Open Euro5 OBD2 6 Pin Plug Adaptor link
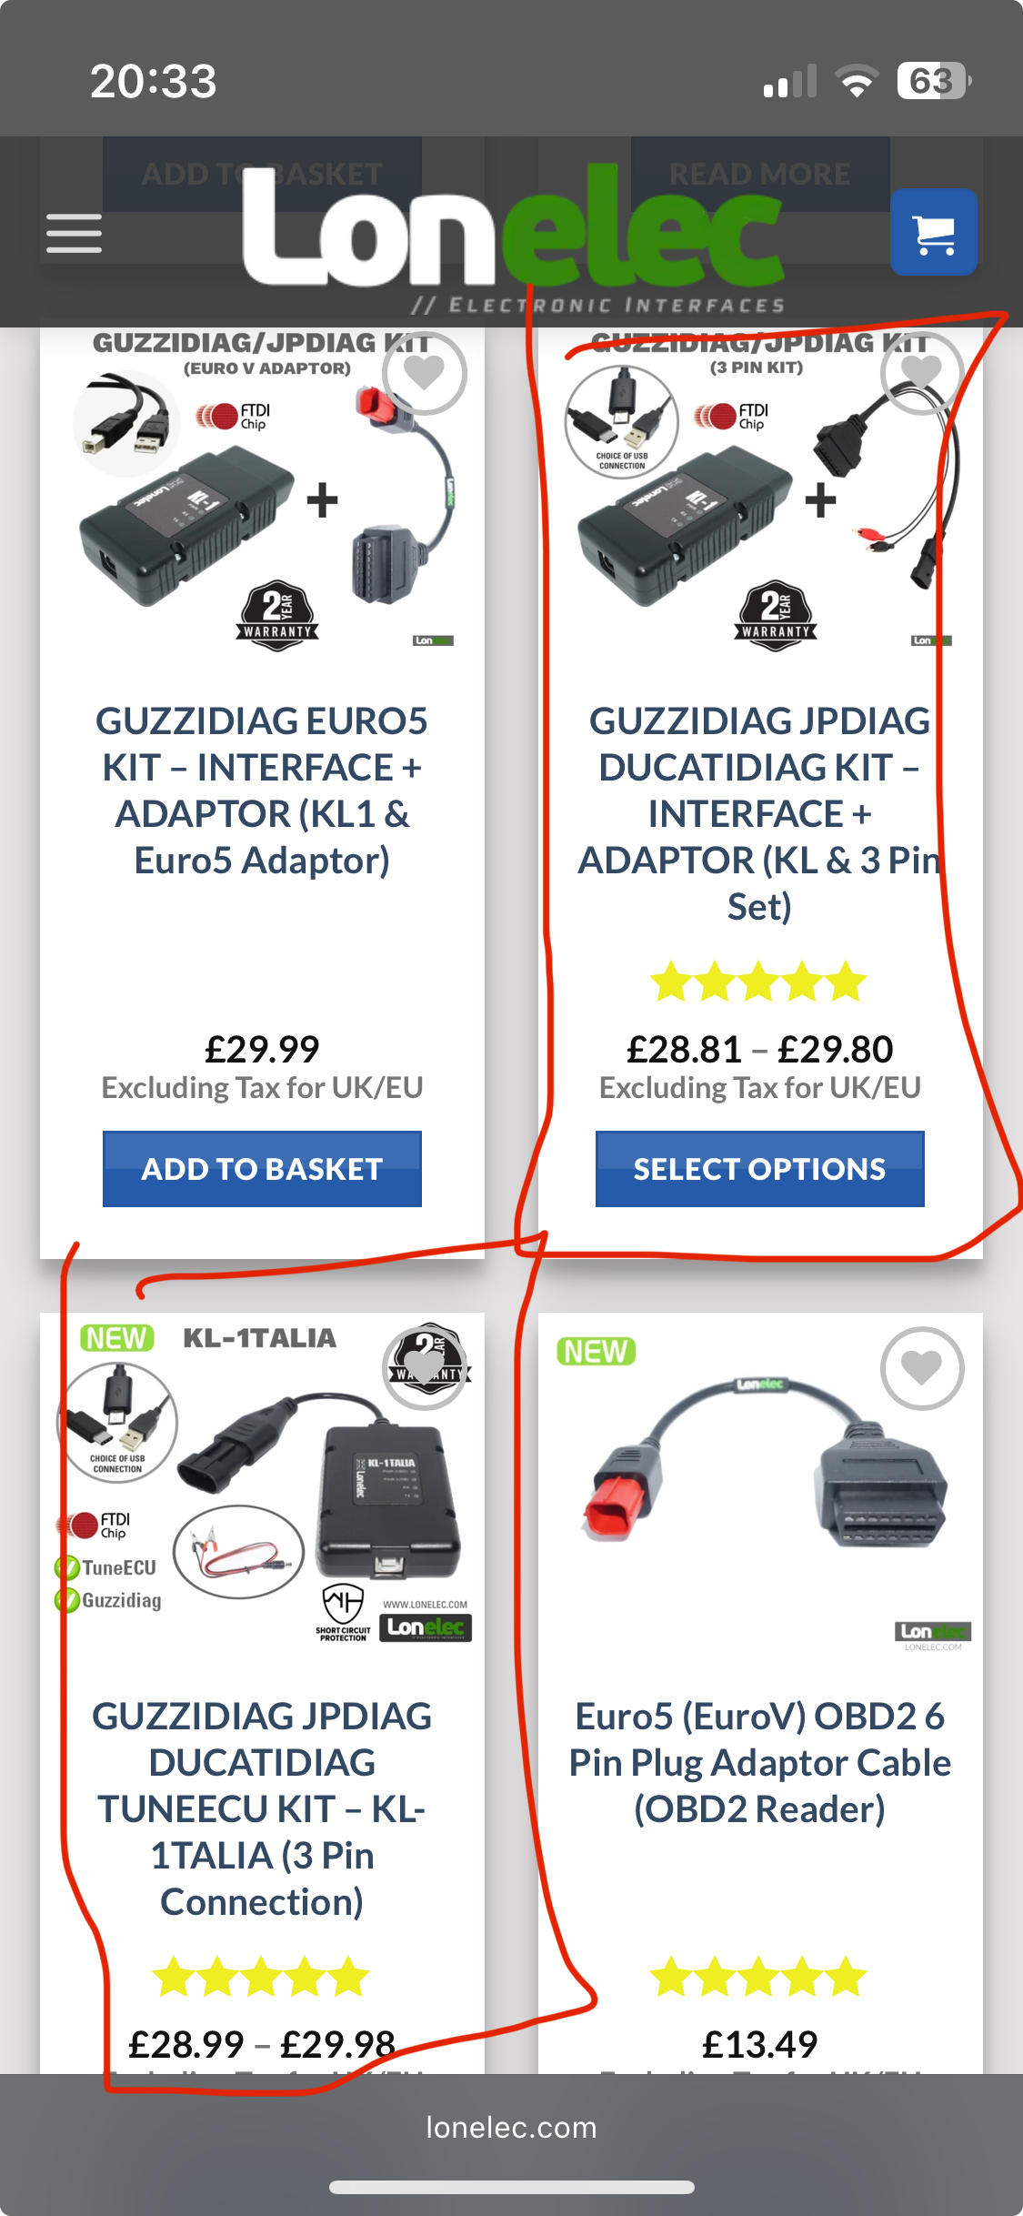Viewport: 1023px width, 2216px height. 759,1762
